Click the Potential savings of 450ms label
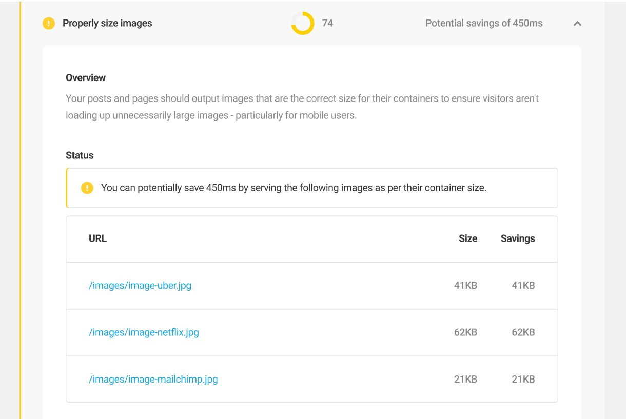This screenshot has width=626, height=419. pyautogui.click(x=483, y=23)
